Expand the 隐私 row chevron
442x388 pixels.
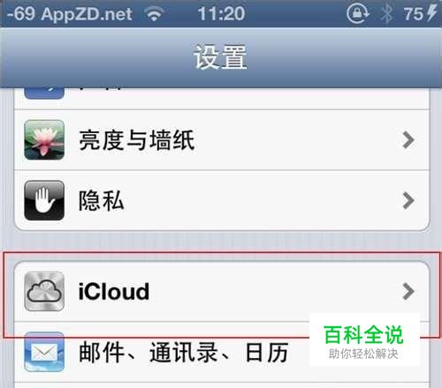point(408,200)
